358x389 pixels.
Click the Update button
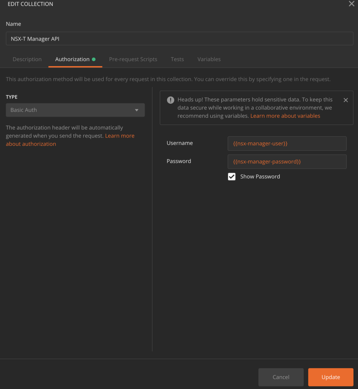[x=330, y=377]
